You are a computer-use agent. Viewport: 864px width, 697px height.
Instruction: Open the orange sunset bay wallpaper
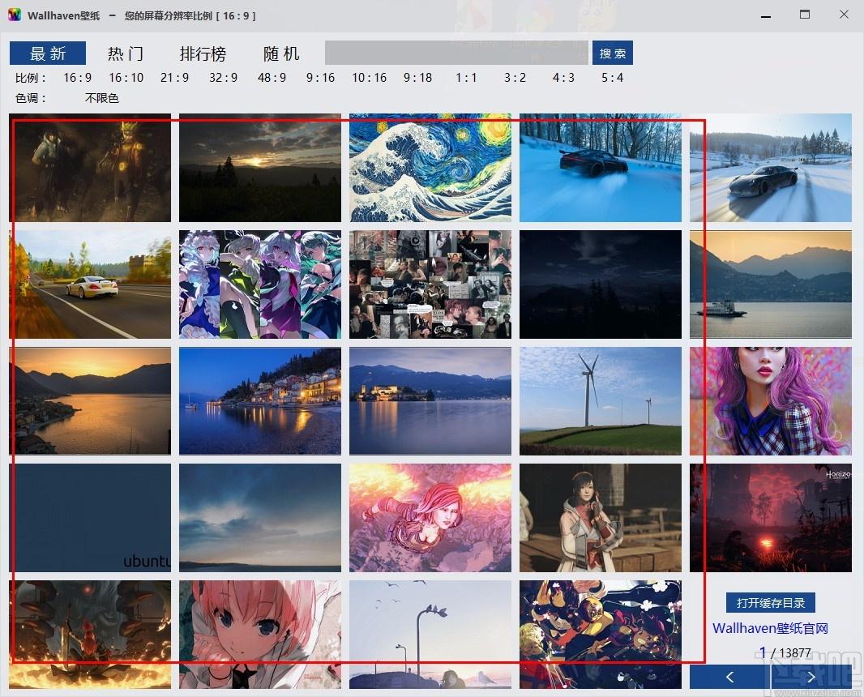(x=90, y=401)
